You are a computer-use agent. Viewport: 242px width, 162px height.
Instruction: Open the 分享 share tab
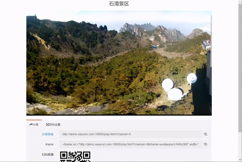34,124
